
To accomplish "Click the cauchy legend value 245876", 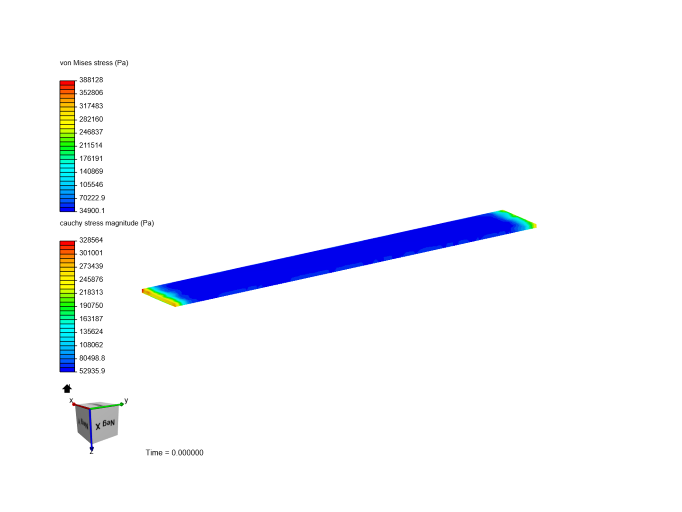I will click(x=91, y=279).
